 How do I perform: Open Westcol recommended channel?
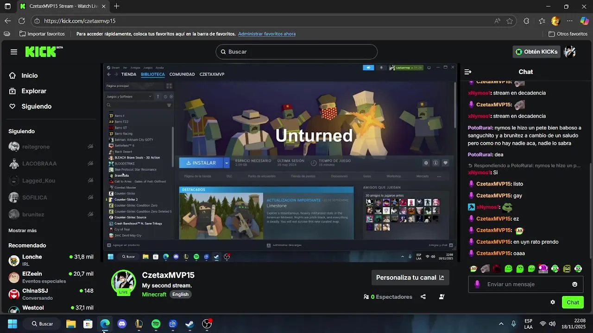click(51, 308)
